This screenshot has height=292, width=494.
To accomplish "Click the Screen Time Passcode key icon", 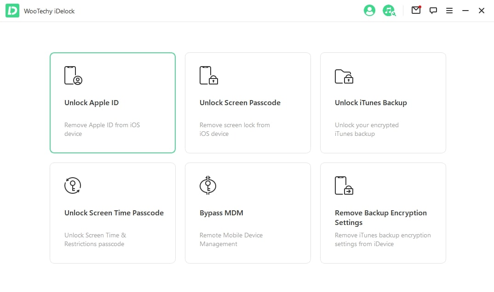I will [x=72, y=185].
